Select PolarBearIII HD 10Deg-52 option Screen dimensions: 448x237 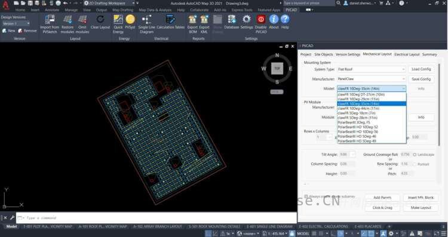(x=372, y=127)
